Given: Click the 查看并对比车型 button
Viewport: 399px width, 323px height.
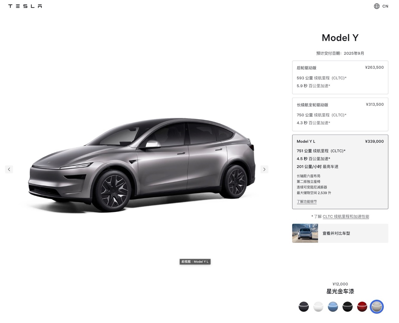Looking at the screenshot, I should pos(340,233).
